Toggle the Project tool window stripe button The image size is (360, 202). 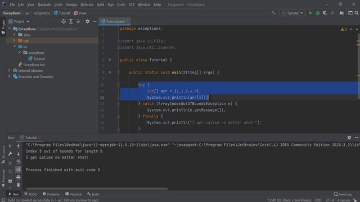[x=3, y=26]
